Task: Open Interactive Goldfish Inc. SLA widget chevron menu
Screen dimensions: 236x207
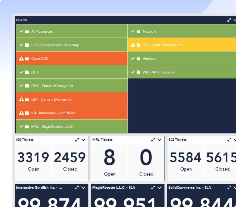Action: click(83, 188)
